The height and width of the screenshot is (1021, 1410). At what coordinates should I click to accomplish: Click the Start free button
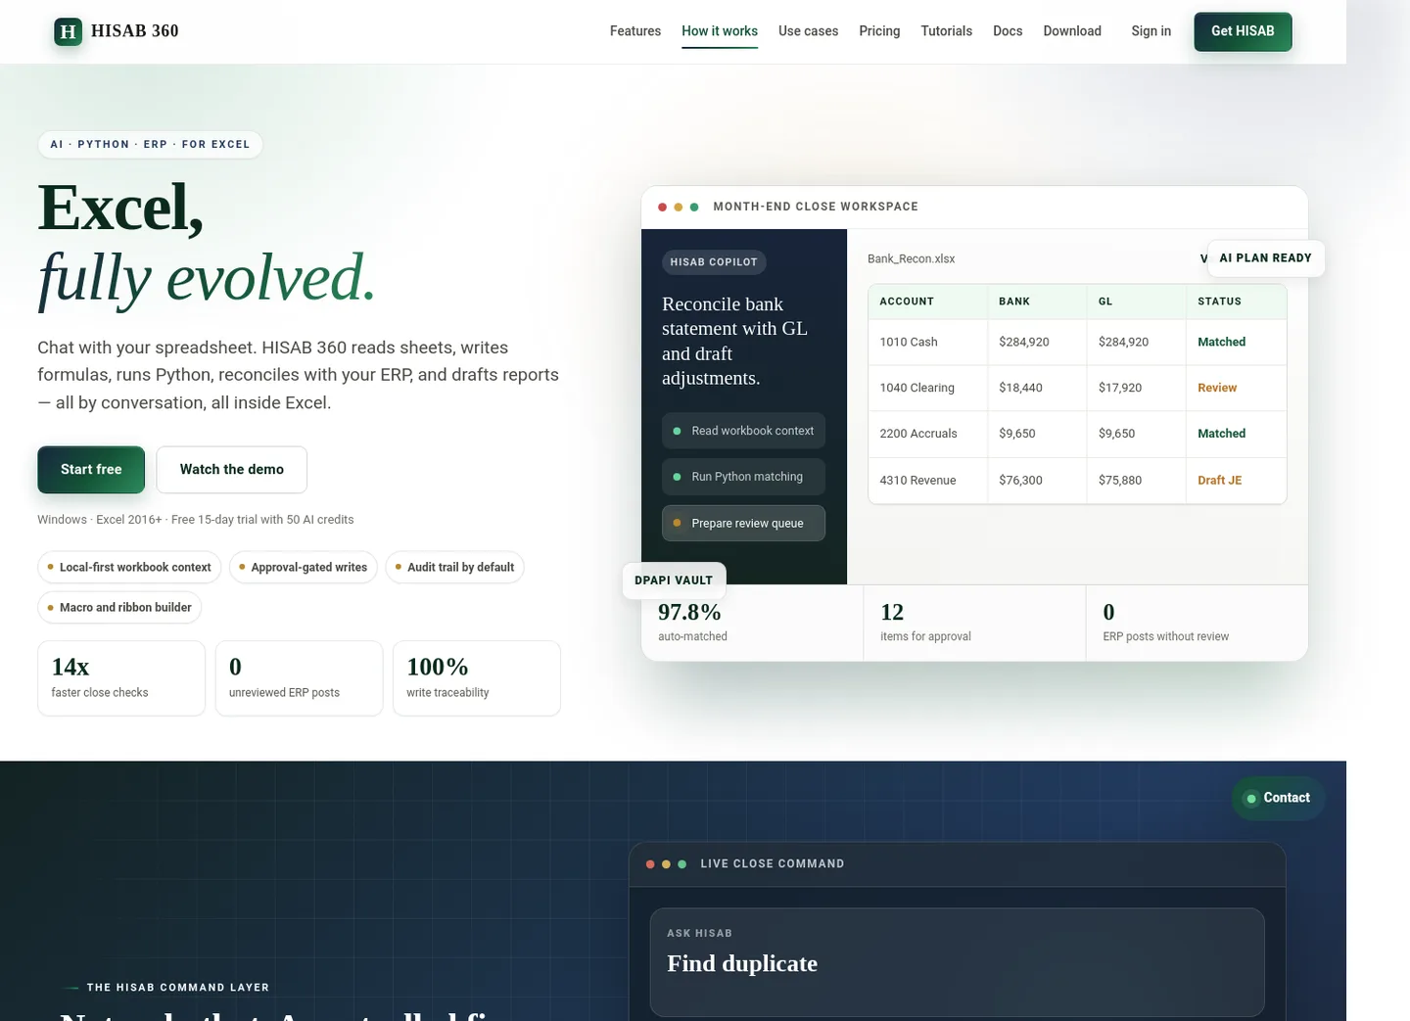point(91,470)
